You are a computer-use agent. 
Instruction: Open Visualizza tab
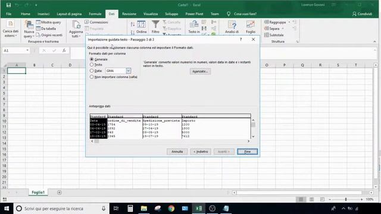pyautogui.click(x=151, y=14)
